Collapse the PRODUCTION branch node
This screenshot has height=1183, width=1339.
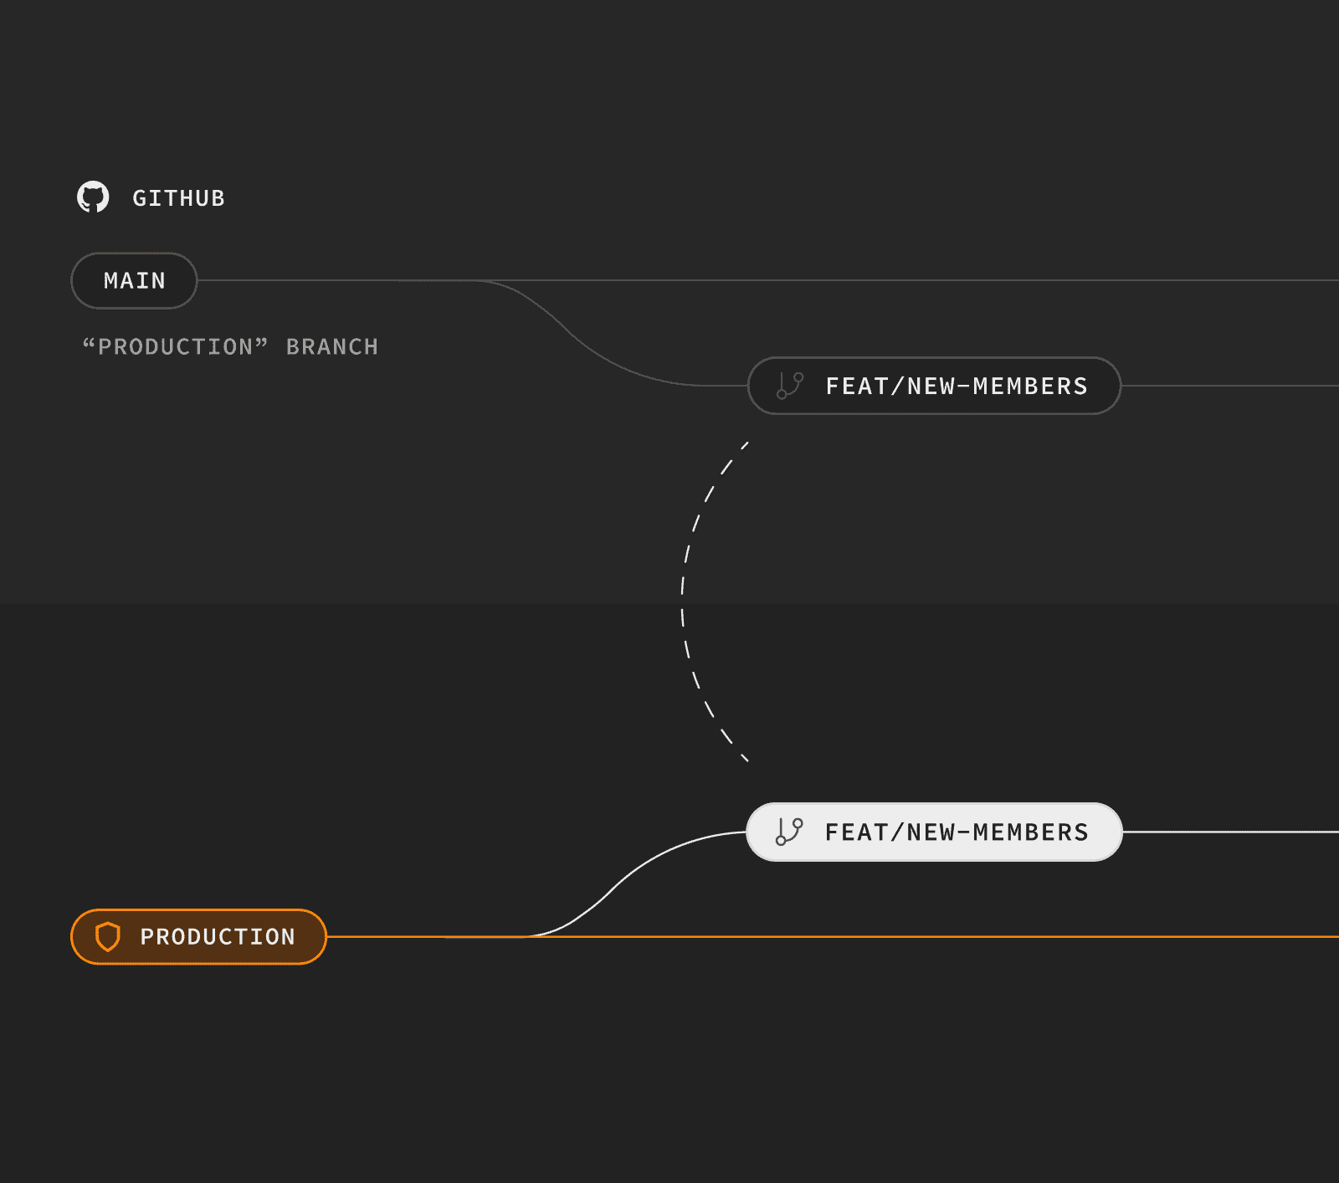tap(198, 937)
